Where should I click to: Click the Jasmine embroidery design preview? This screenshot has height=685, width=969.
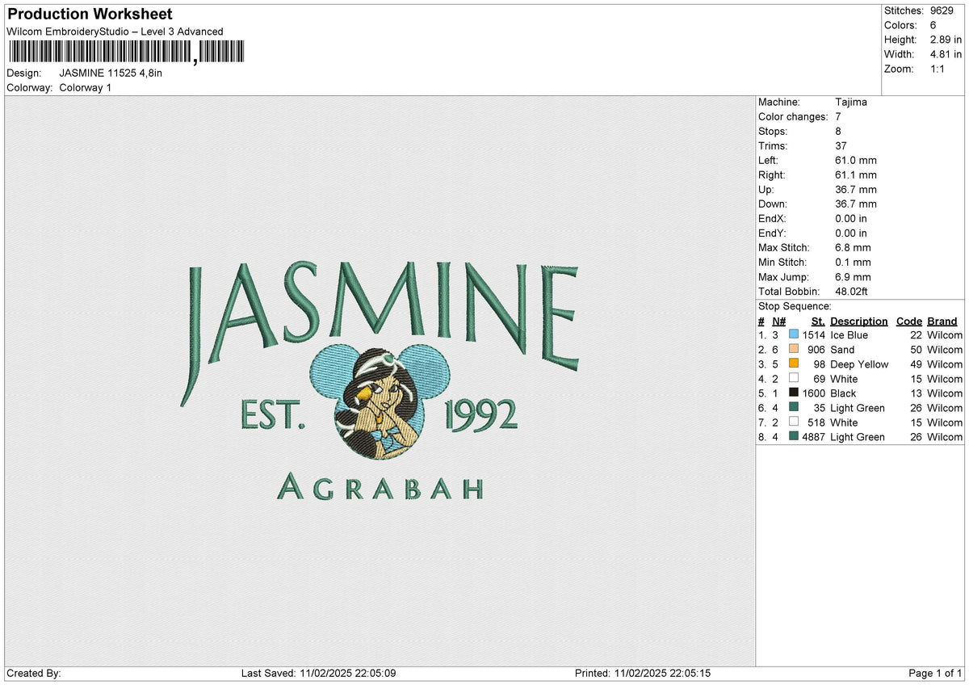point(380,380)
